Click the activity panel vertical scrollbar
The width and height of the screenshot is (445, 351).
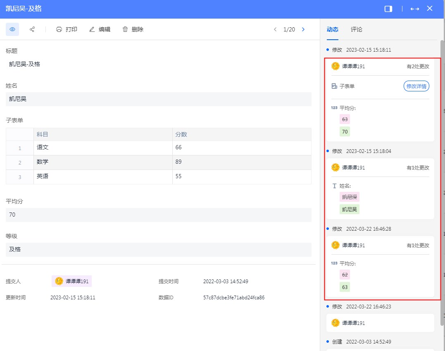click(442, 182)
